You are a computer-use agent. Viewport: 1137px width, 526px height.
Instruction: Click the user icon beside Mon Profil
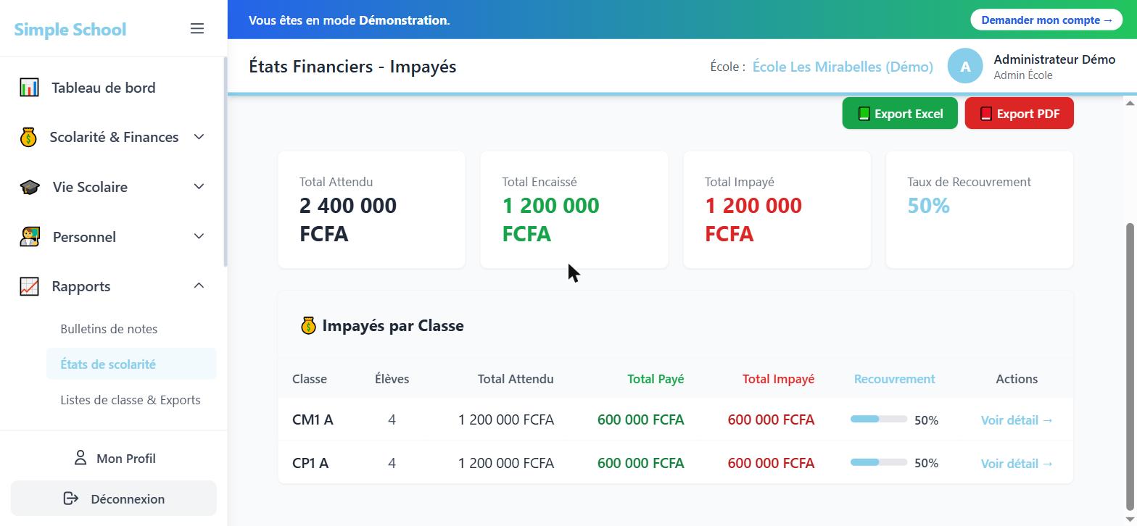coord(80,458)
